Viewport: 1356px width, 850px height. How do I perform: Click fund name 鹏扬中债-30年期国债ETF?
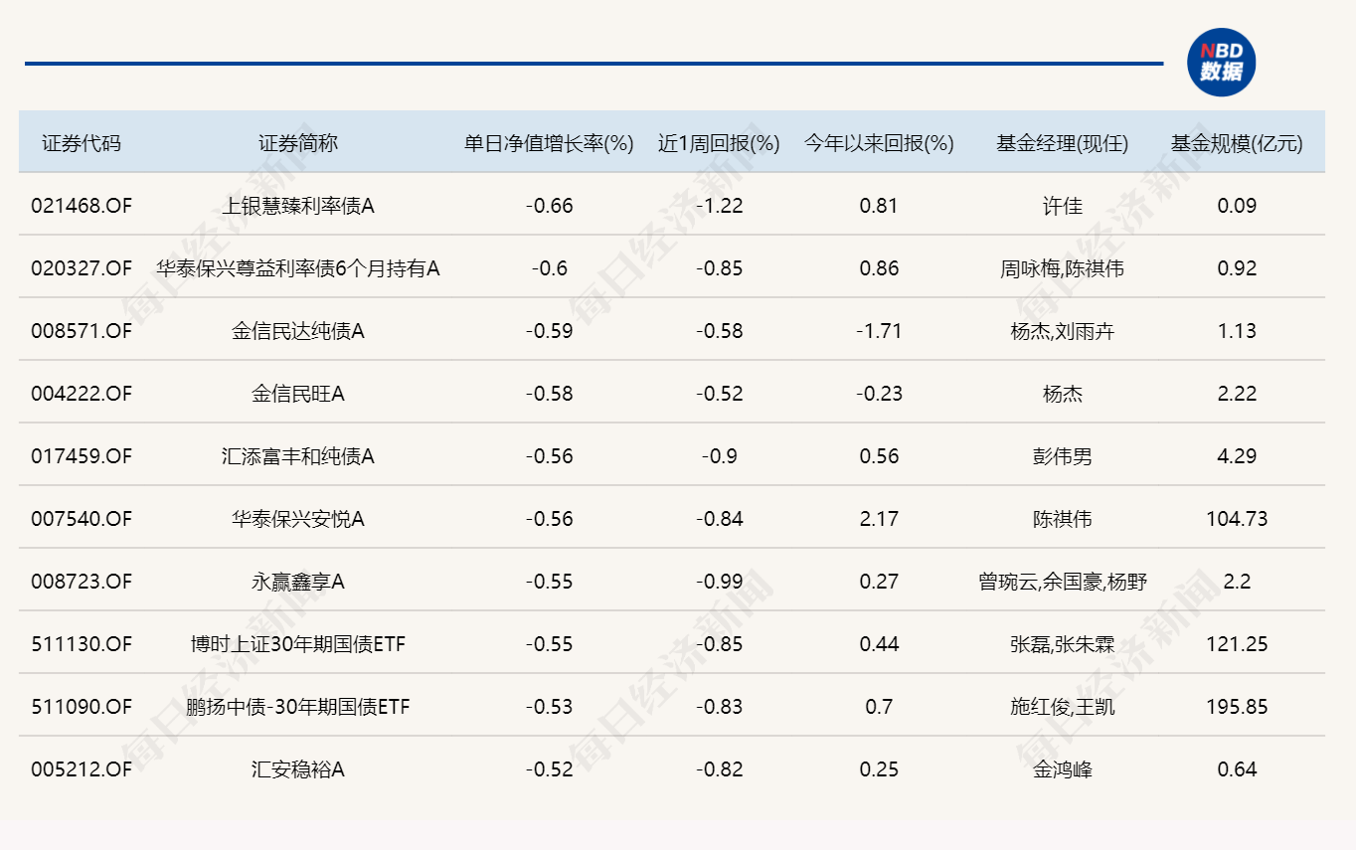click(298, 707)
